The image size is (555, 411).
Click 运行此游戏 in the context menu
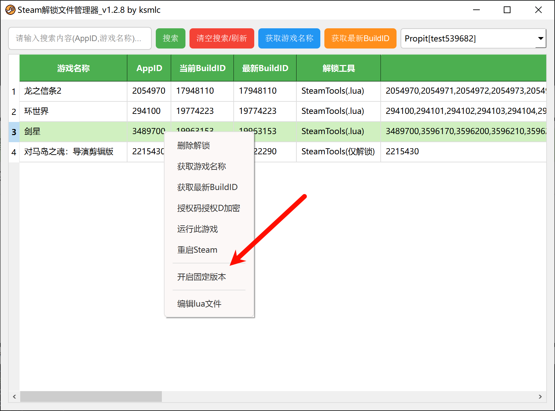coord(197,229)
